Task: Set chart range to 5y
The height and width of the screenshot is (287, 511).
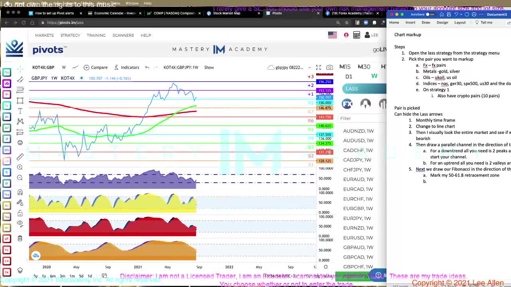Action: pos(36,276)
